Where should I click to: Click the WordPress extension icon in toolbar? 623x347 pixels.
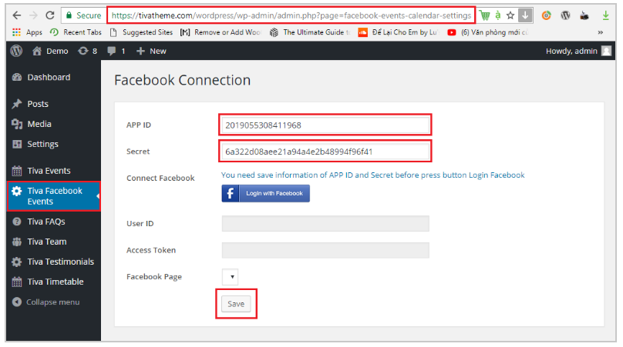565,15
